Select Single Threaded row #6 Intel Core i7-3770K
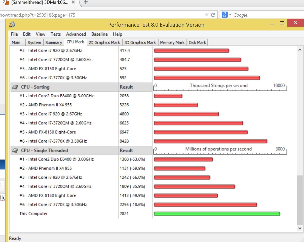The image size is (304, 242). [53, 205]
